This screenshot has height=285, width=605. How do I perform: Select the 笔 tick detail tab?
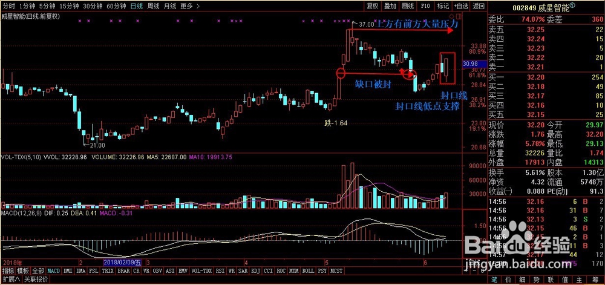(x=494, y=279)
